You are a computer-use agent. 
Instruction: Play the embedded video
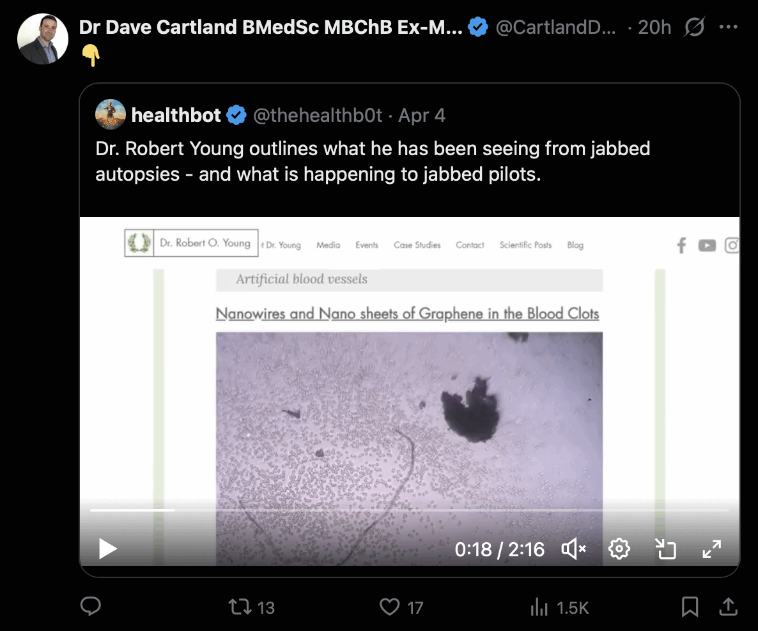point(108,549)
